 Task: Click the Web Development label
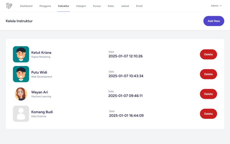pyautogui.click(x=42, y=77)
